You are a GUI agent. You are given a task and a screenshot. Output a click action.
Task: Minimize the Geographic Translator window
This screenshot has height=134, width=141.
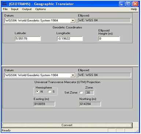pos(122,4)
